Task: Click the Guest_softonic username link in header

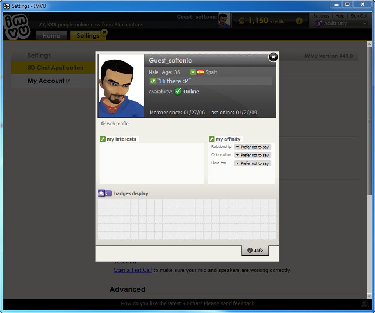Action: tap(197, 17)
